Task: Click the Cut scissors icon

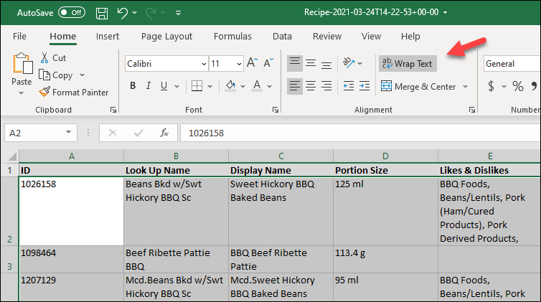Action: 44,57
